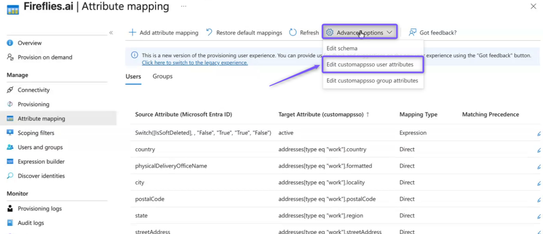
Task: Click the Refresh button label
Action: point(310,33)
